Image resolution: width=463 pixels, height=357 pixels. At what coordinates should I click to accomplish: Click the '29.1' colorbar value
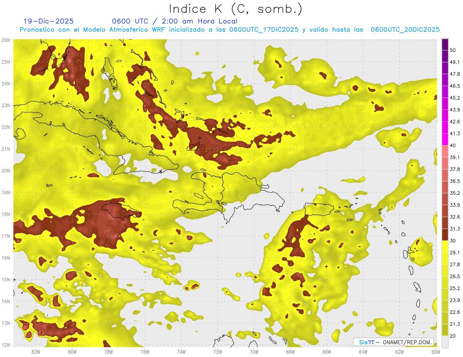tap(455, 252)
